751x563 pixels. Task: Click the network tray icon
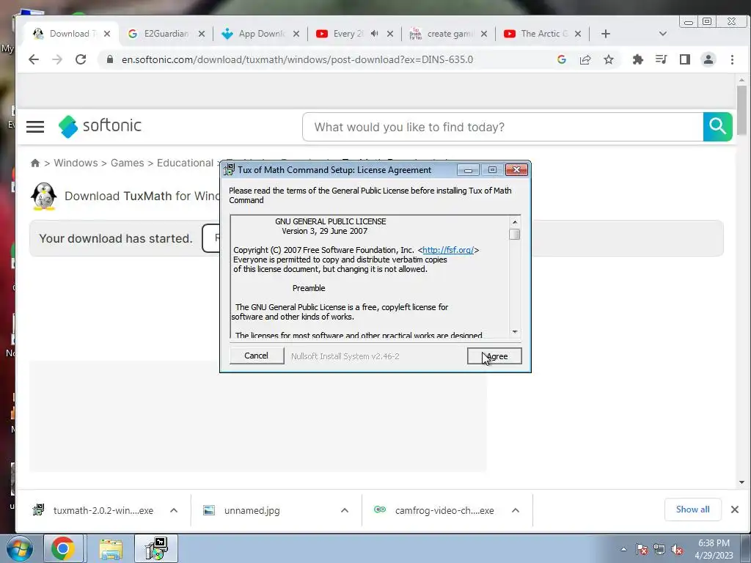pos(659,549)
